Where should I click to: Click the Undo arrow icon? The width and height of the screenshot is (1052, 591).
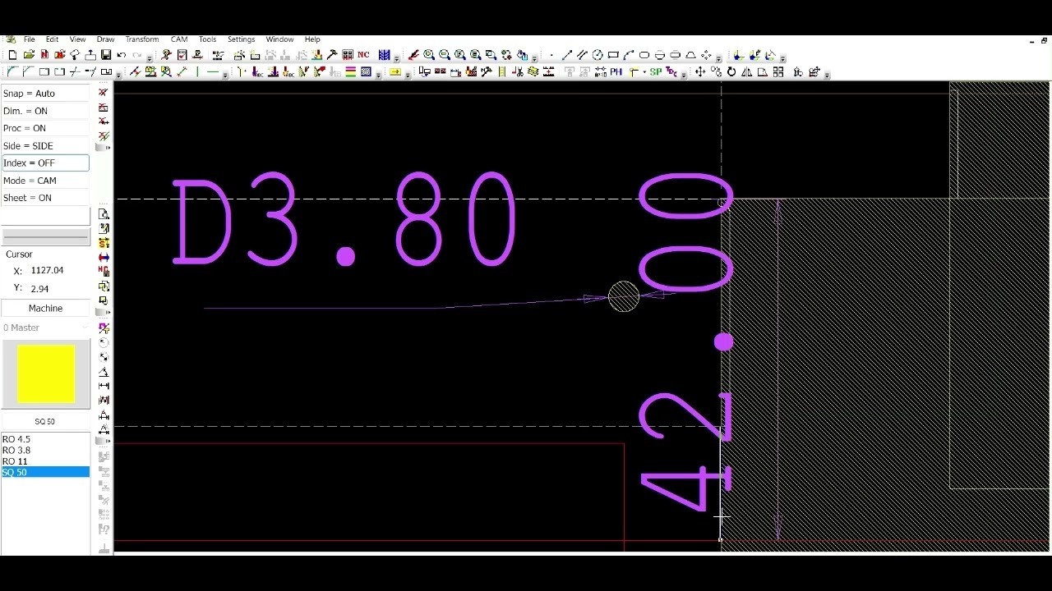tap(121, 55)
